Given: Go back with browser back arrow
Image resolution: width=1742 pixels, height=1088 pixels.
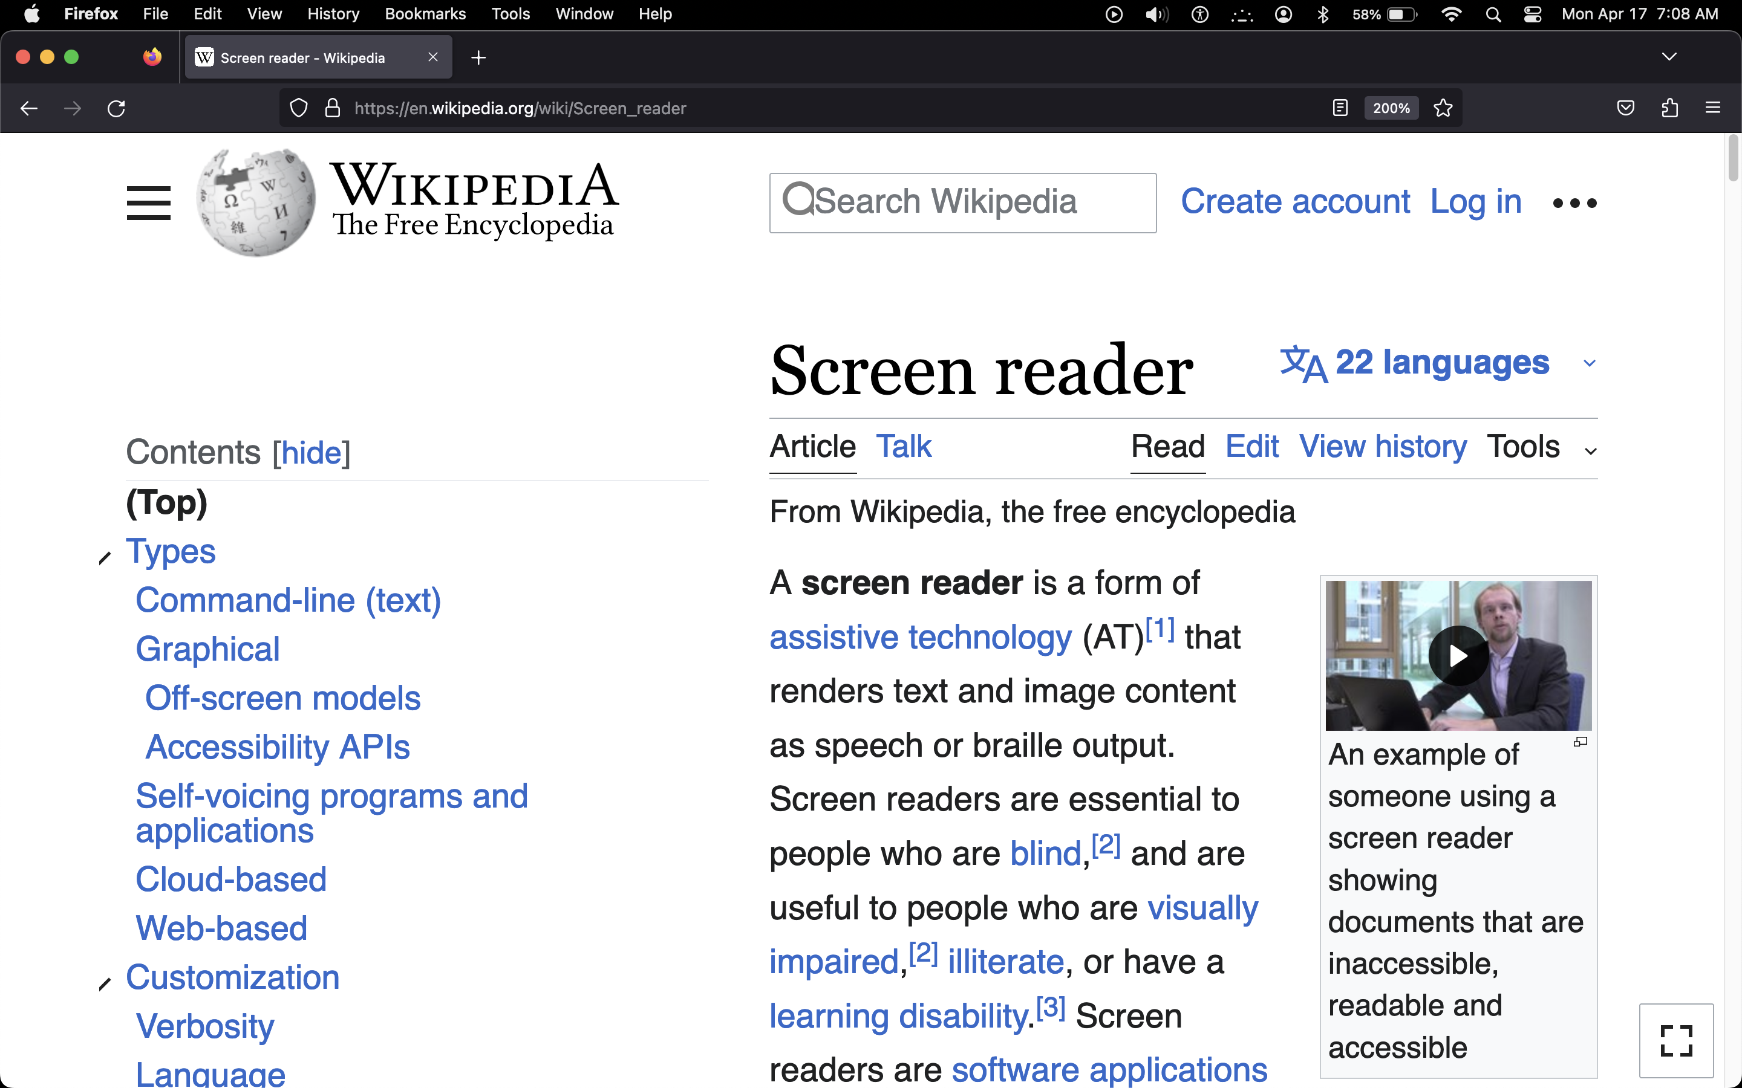Looking at the screenshot, I should [29, 109].
